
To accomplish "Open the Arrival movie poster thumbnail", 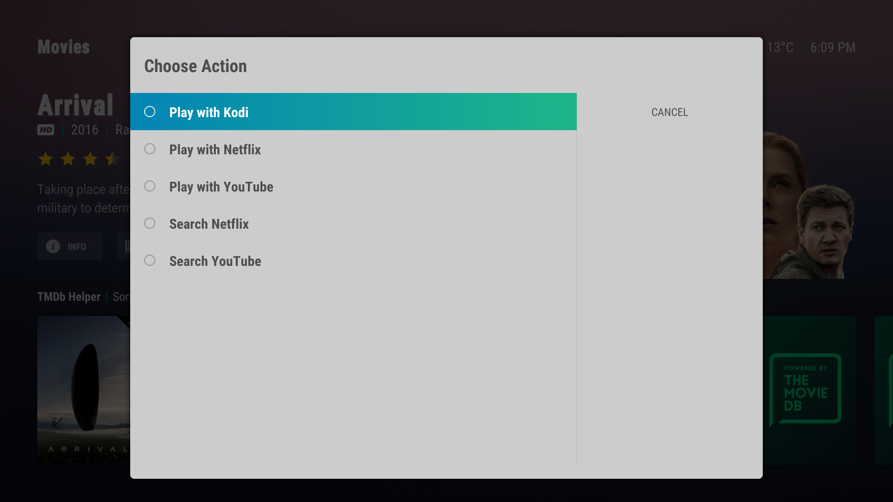I will (84, 390).
